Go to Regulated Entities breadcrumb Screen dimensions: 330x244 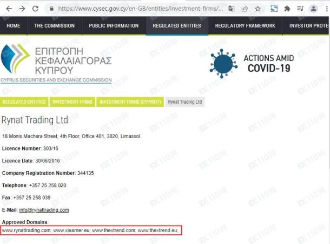click(24, 102)
